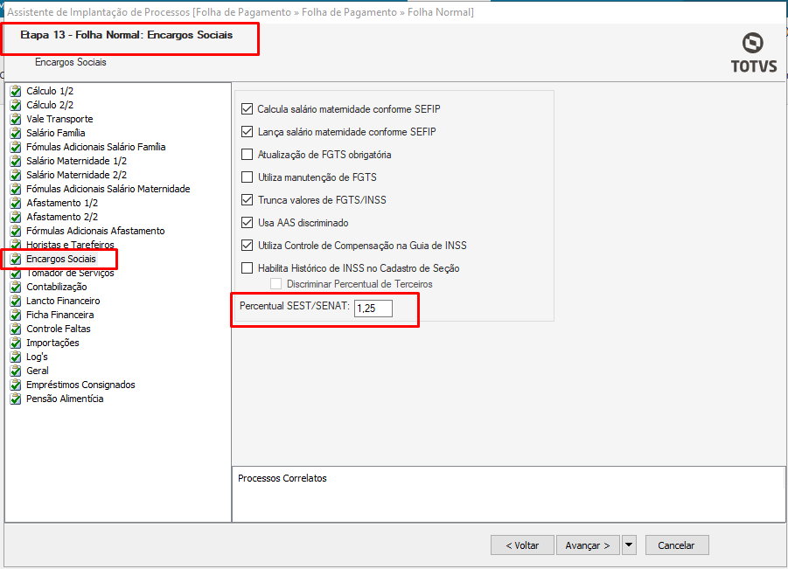The width and height of the screenshot is (788, 569).
Task: Click the check icon beside Salário Maternidade 2/2
Action: click(16, 176)
